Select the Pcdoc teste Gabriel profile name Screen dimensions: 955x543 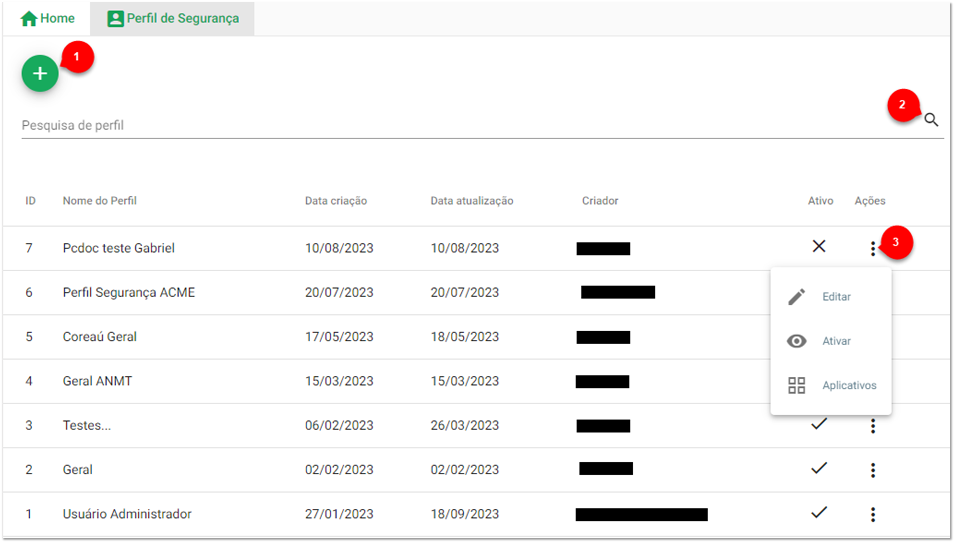tap(118, 248)
